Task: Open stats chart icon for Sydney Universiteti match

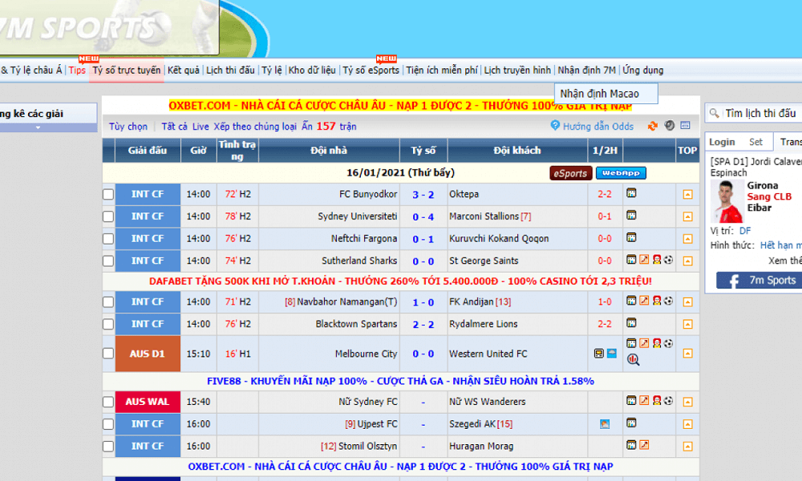Action: point(631,215)
